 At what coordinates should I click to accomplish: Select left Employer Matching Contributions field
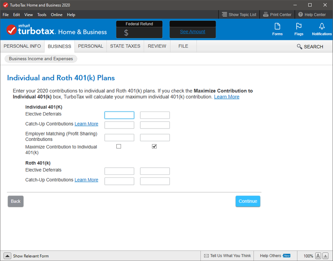coord(119,137)
